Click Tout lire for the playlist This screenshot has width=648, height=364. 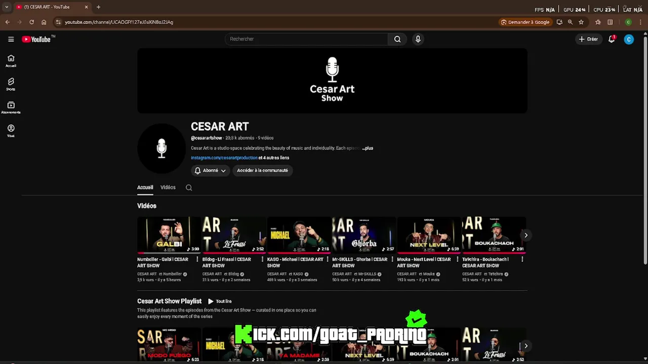220,301
